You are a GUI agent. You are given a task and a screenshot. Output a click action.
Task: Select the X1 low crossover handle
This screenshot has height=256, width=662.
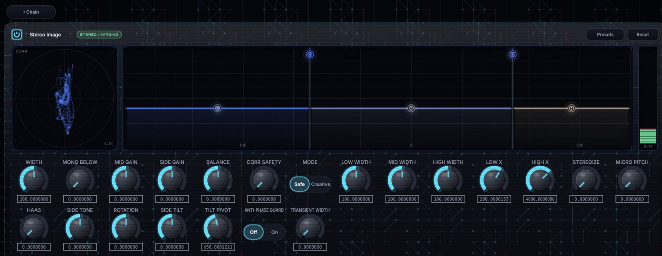tap(309, 55)
